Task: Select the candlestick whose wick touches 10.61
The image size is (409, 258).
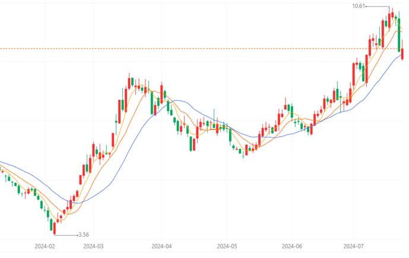Action: coord(389,18)
